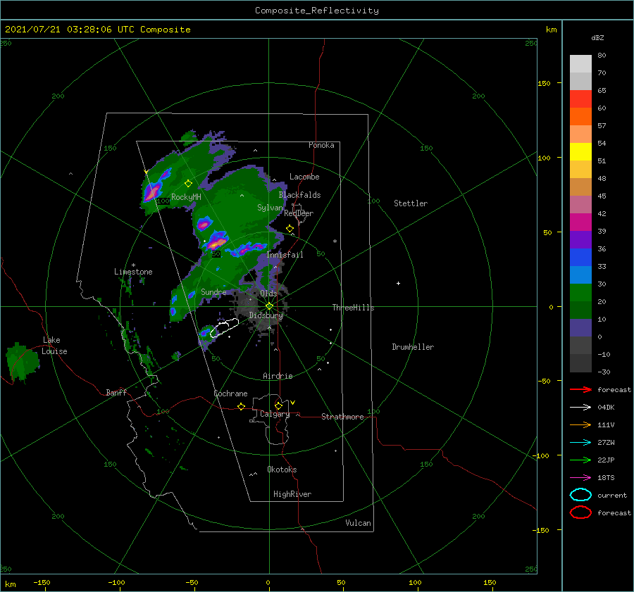Click the -100 tick on bottom km axis
This screenshot has width=634, height=592.
pyautogui.click(x=116, y=582)
